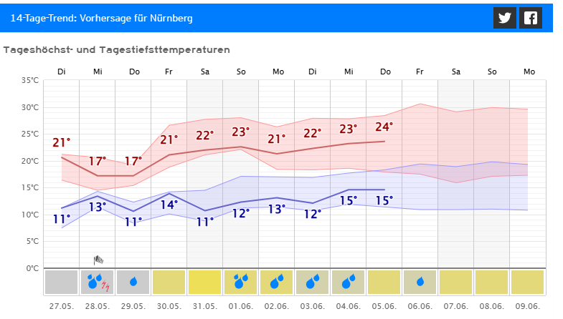This screenshot has height=319, width=563.
Task: Click the 15° low temperature label on Thursday 05.06.
Action: [x=384, y=200]
